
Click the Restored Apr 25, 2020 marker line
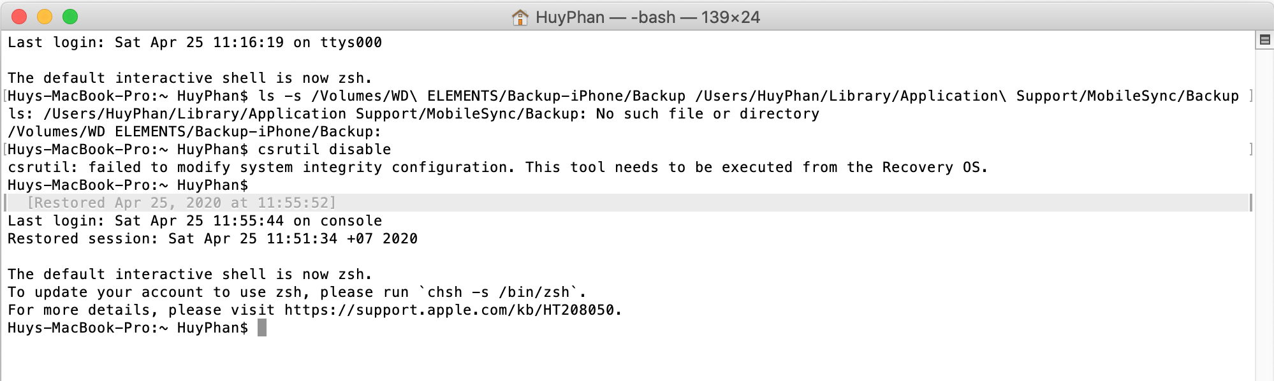181,203
